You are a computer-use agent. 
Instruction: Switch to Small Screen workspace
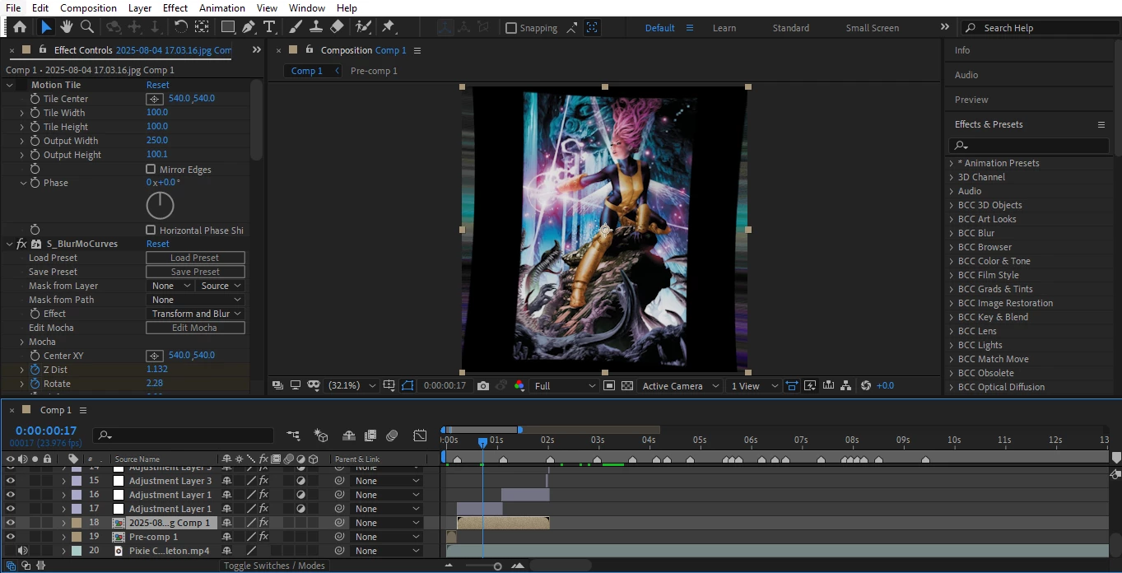pos(873,28)
